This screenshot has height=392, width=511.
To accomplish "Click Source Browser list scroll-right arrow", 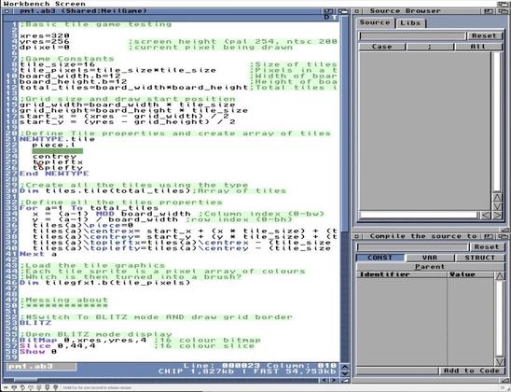I will [497, 216].
